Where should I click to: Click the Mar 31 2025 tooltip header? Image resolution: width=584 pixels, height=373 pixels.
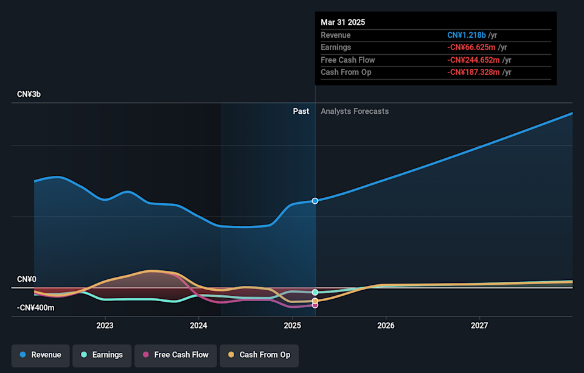[343, 22]
